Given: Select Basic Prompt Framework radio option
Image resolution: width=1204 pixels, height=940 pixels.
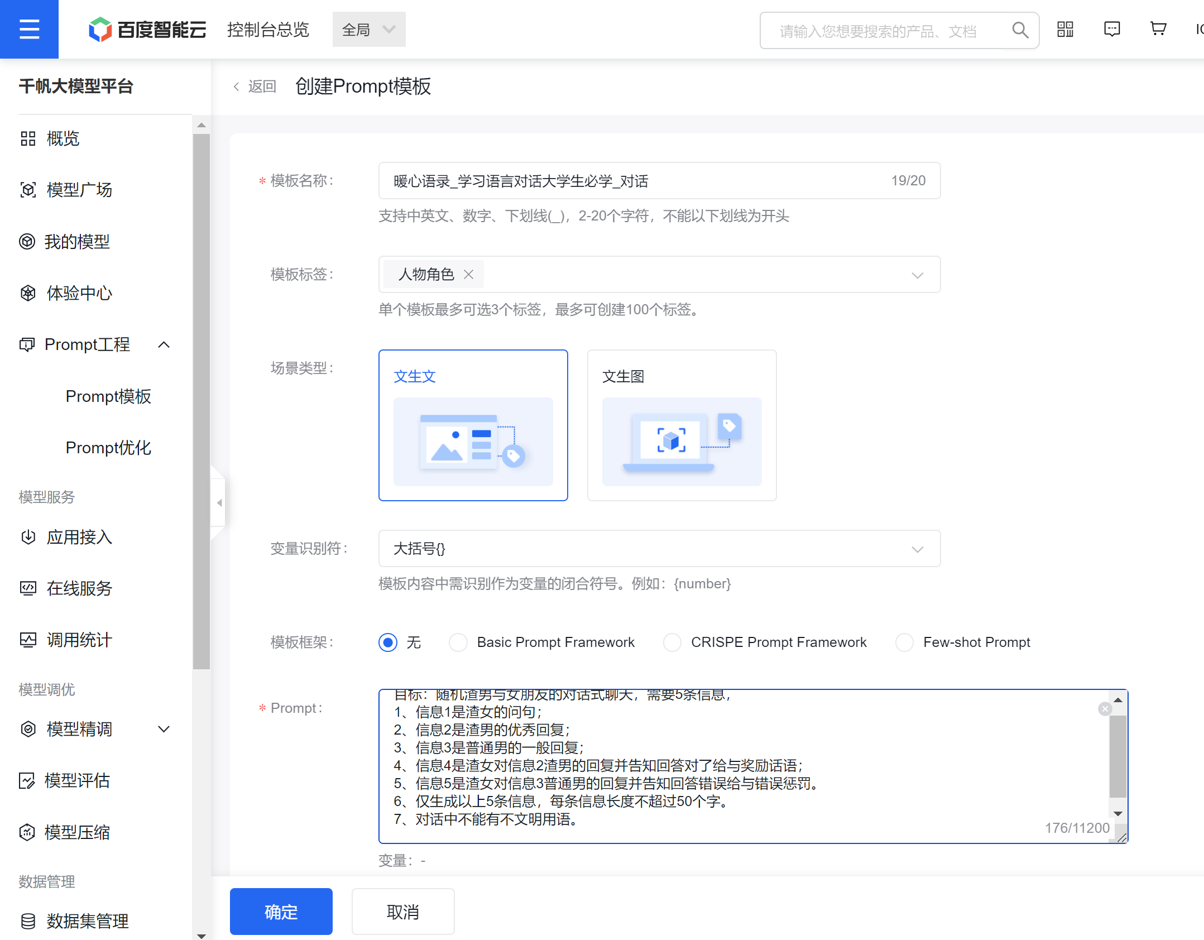Looking at the screenshot, I should 458,642.
